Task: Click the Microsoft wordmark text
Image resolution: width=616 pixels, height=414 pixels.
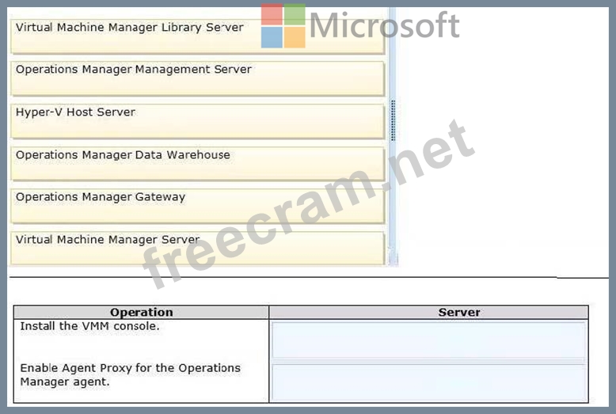Action: pos(385,25)
